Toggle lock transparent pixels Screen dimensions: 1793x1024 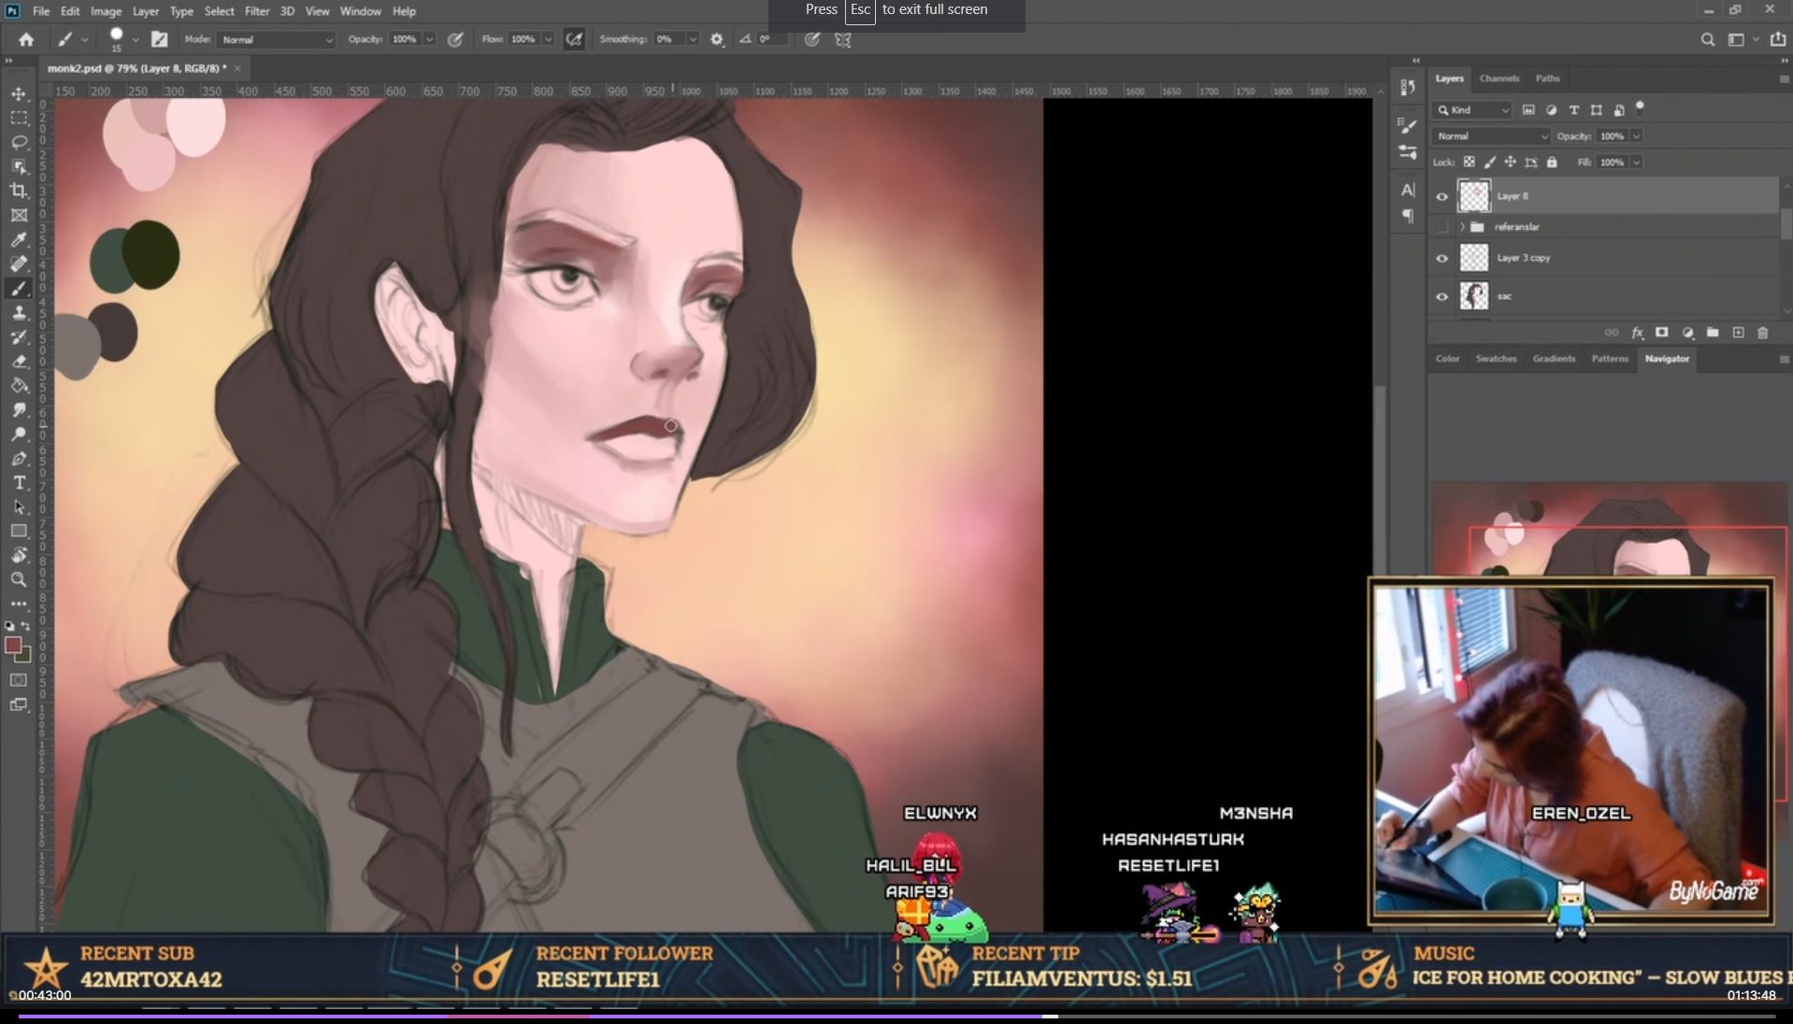click(x=1469, y=162)
